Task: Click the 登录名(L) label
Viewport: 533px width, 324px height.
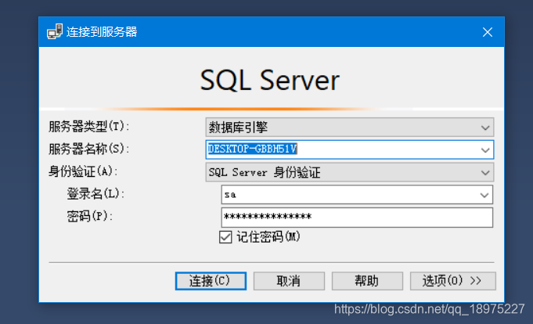Action: pos(95,194)
